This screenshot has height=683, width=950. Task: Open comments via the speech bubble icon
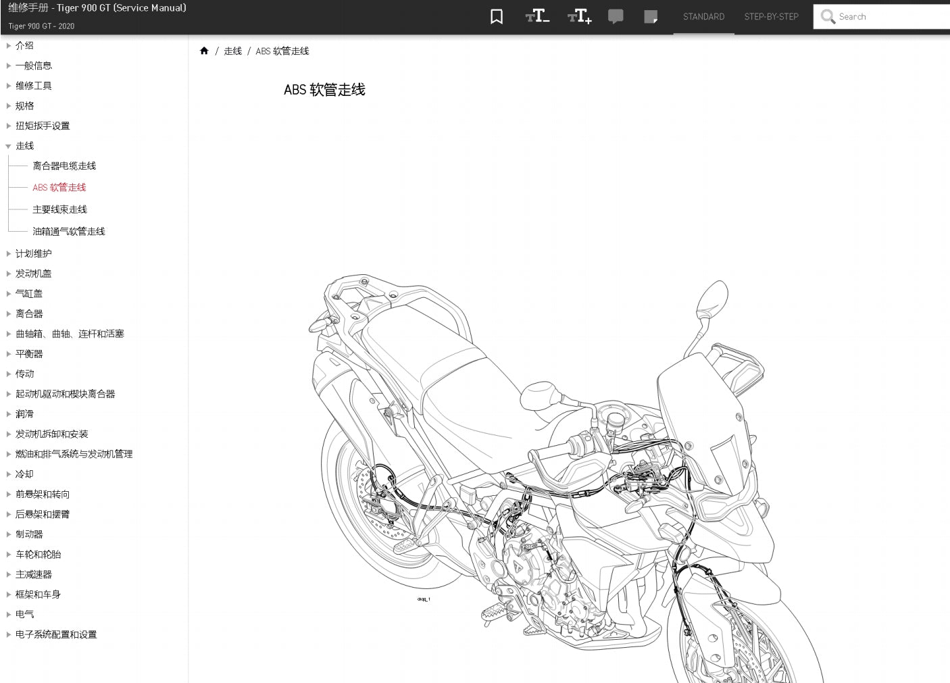click(616, 16)
